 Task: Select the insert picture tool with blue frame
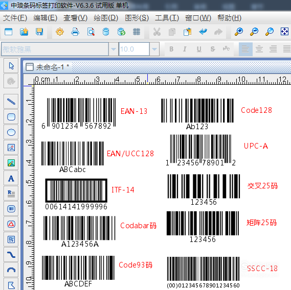click(11, 148)
